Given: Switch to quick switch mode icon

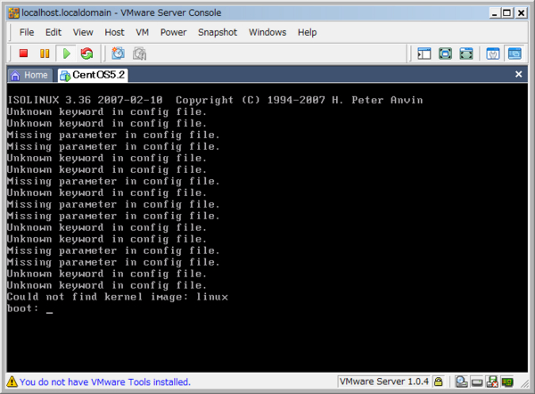Looking at the screenshot, I should click(x=466, y=53).
